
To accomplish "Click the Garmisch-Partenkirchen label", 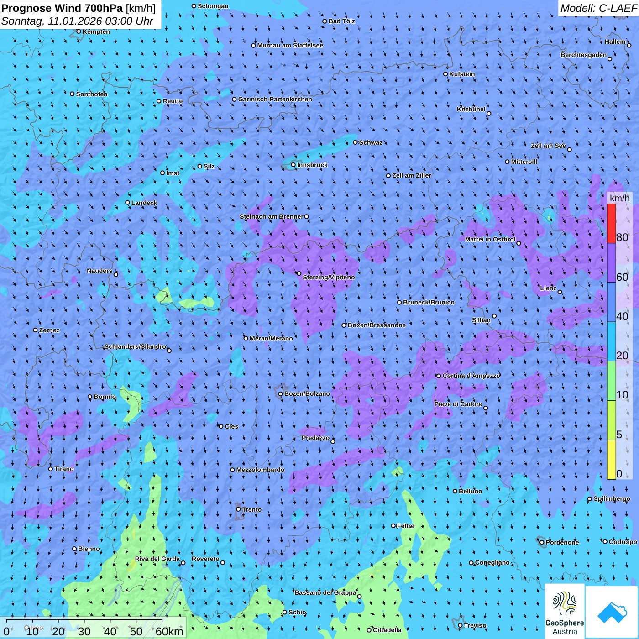I will pos(275,99).
